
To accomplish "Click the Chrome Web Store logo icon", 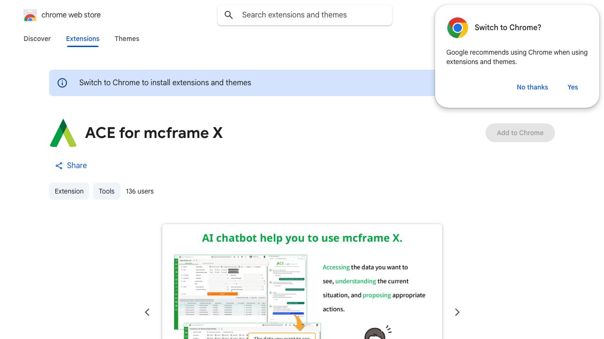I will pos(30,15).
